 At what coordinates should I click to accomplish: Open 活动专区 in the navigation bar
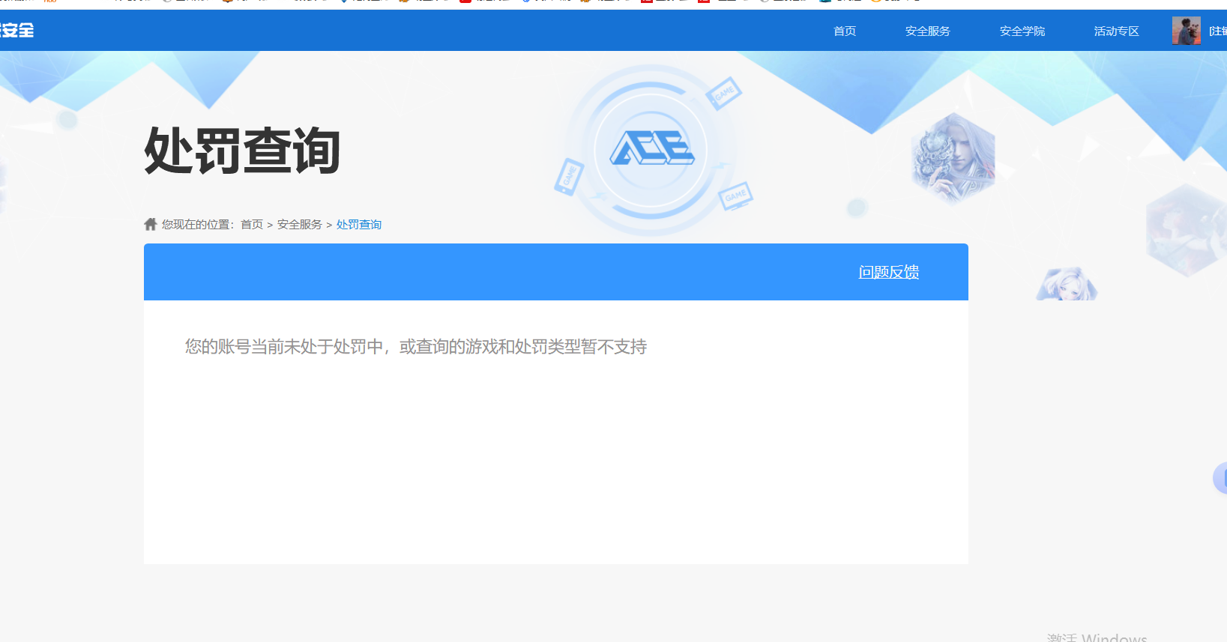click(1116, 31)
